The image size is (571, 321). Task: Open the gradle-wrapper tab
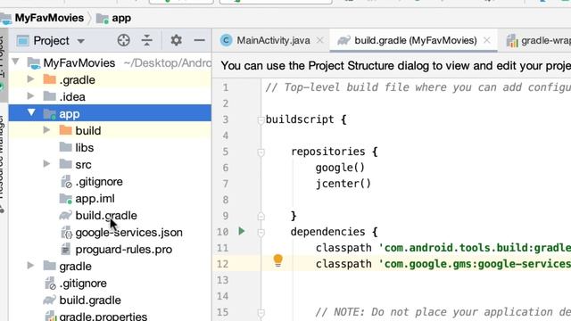(538, 40)
